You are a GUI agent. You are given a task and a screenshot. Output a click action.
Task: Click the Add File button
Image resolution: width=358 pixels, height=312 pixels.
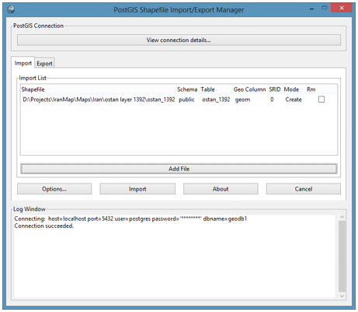coord(179,169)
